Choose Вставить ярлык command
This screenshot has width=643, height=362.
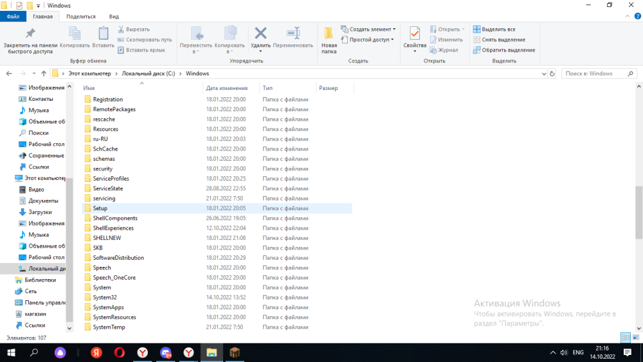(141, 50)
